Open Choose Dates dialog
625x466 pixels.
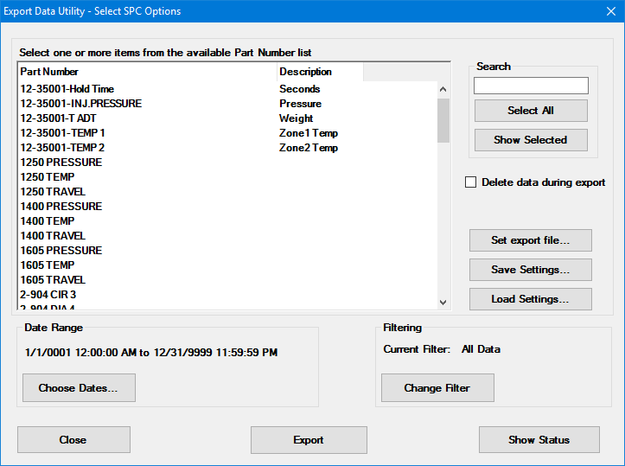click(x=79, y=388)
